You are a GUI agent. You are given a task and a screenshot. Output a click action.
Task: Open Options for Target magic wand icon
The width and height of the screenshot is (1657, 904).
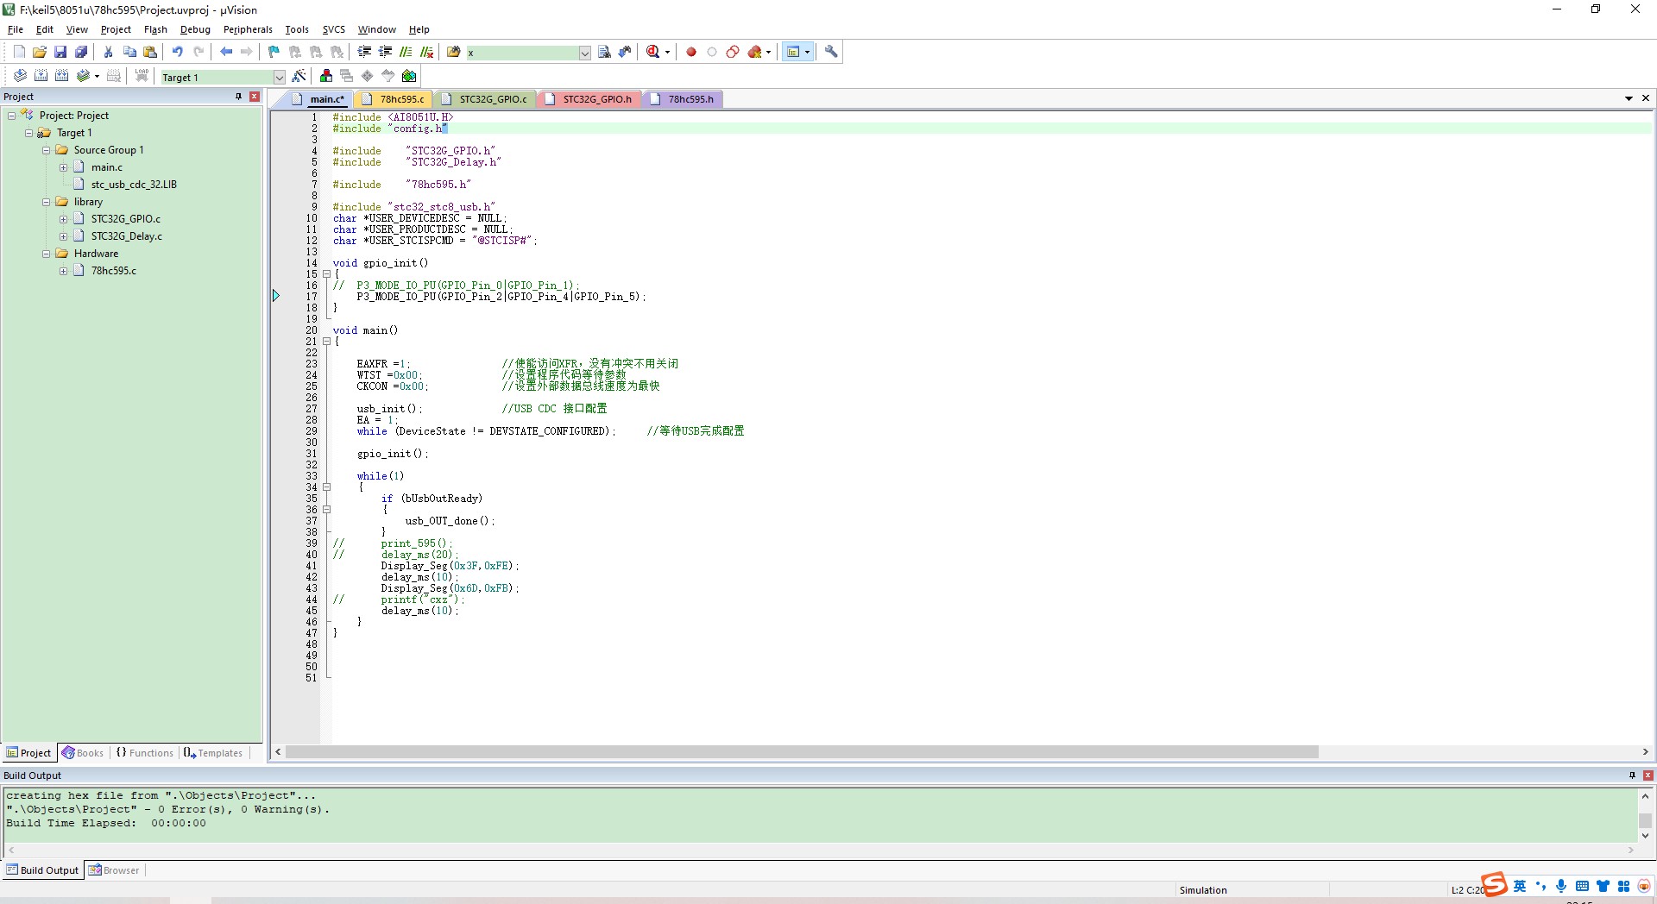pos(299,76)
